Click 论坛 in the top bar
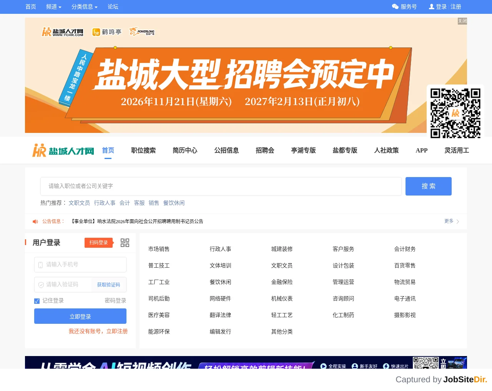The image size is (492, 391). (x=113, y=7)
